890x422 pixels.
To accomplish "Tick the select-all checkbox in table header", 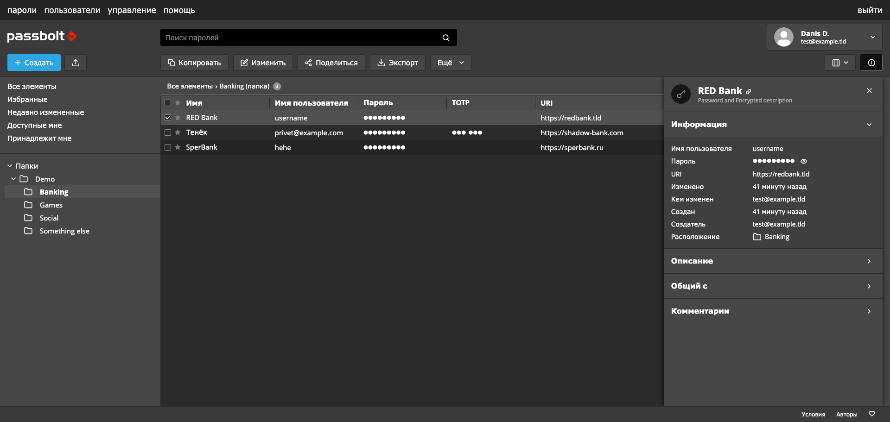I will click(x=168, y=103).
